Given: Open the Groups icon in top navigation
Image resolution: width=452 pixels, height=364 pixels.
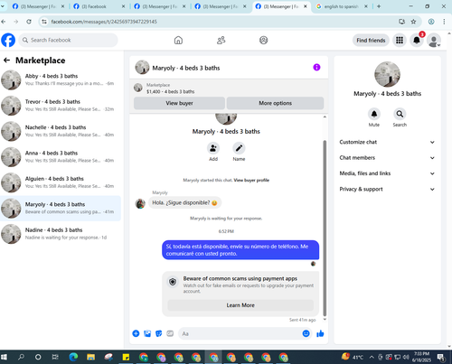Looking at the screenshot, I should 264,40.
